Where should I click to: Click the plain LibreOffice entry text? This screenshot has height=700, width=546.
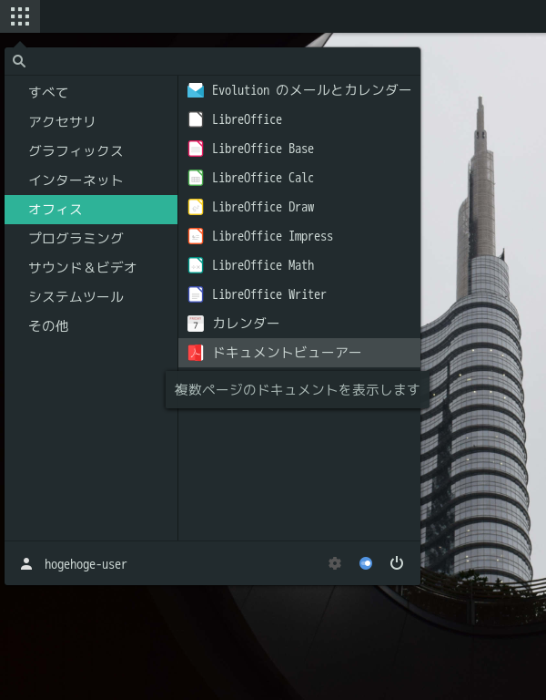click(x=247, y=119)
